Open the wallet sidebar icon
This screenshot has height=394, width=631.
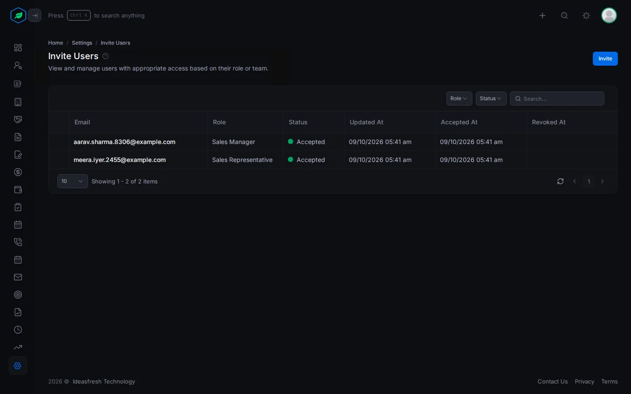[x=18, y=190]
